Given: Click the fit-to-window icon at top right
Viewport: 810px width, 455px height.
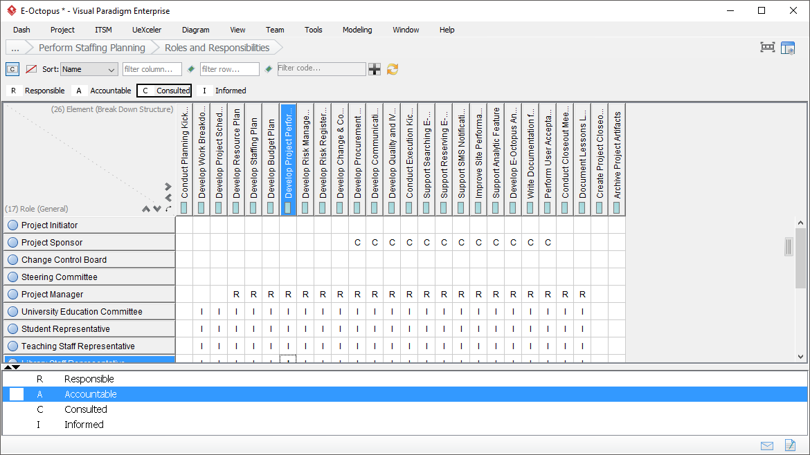Looking at the screenshot, I should click(766, 47).
